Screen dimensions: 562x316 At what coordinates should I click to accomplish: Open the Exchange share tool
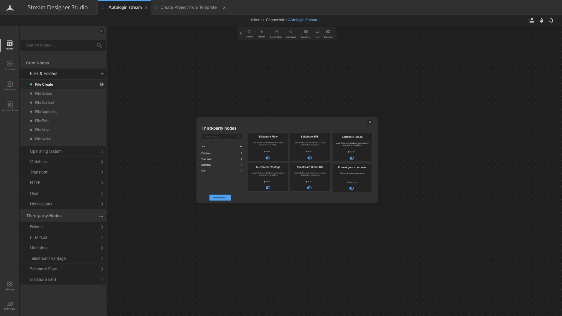coord(291,33)
